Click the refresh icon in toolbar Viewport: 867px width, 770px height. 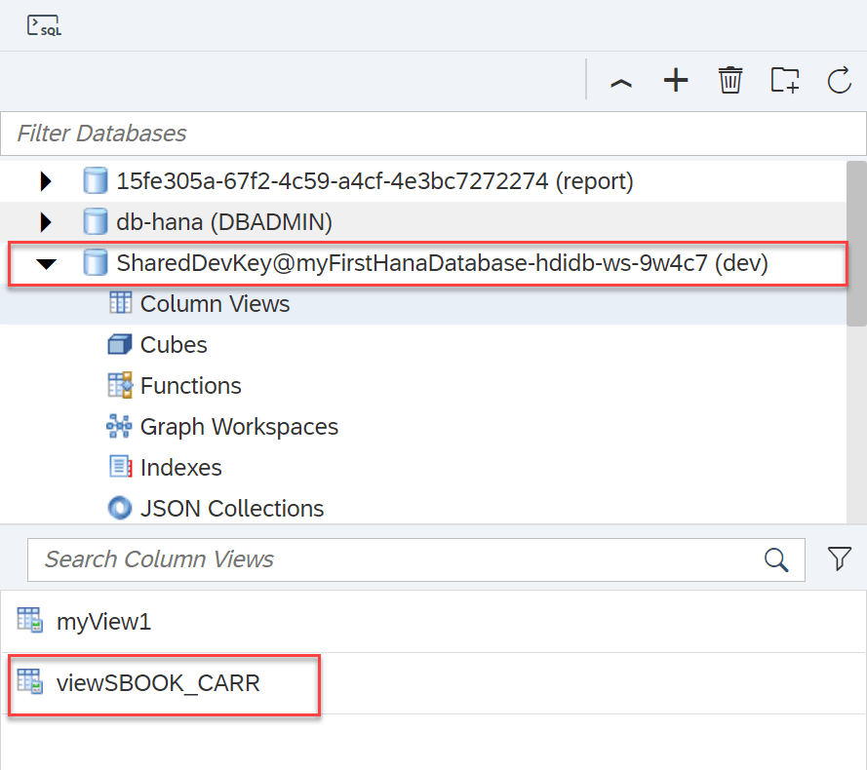[x=840, y=81]
